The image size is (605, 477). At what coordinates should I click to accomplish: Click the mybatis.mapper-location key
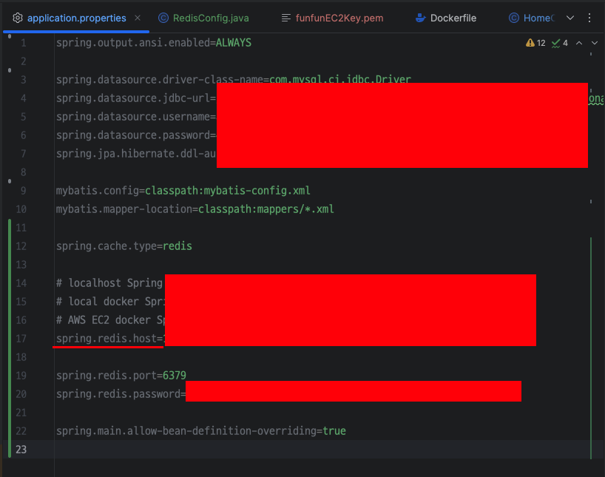(x=124, y=209)
